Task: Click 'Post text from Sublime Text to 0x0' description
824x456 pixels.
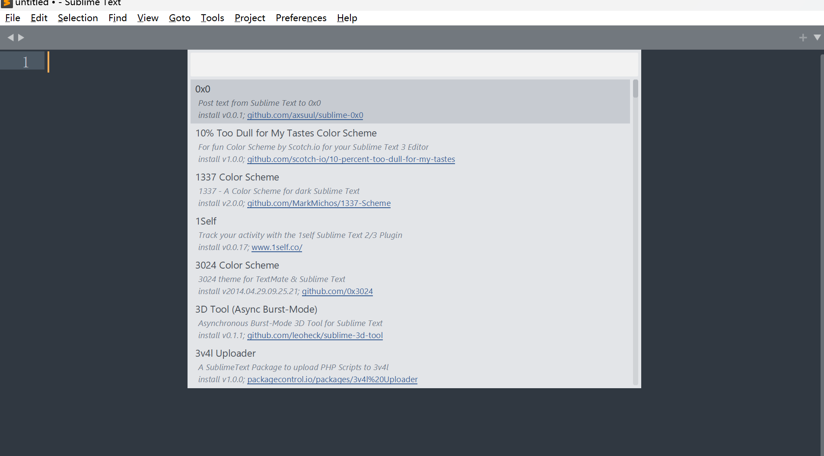Action: [x=259, y=103]
